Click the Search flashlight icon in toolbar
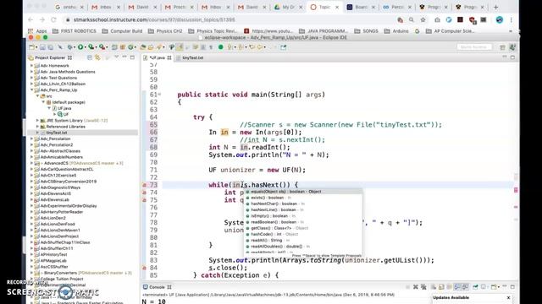This screenshot has height=304, width=542. tap(159, 47)
